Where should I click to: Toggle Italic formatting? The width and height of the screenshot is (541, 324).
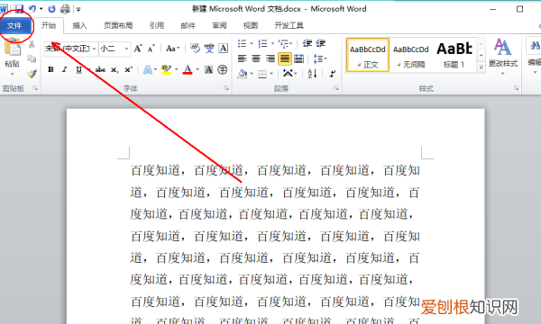coord(65,69)
